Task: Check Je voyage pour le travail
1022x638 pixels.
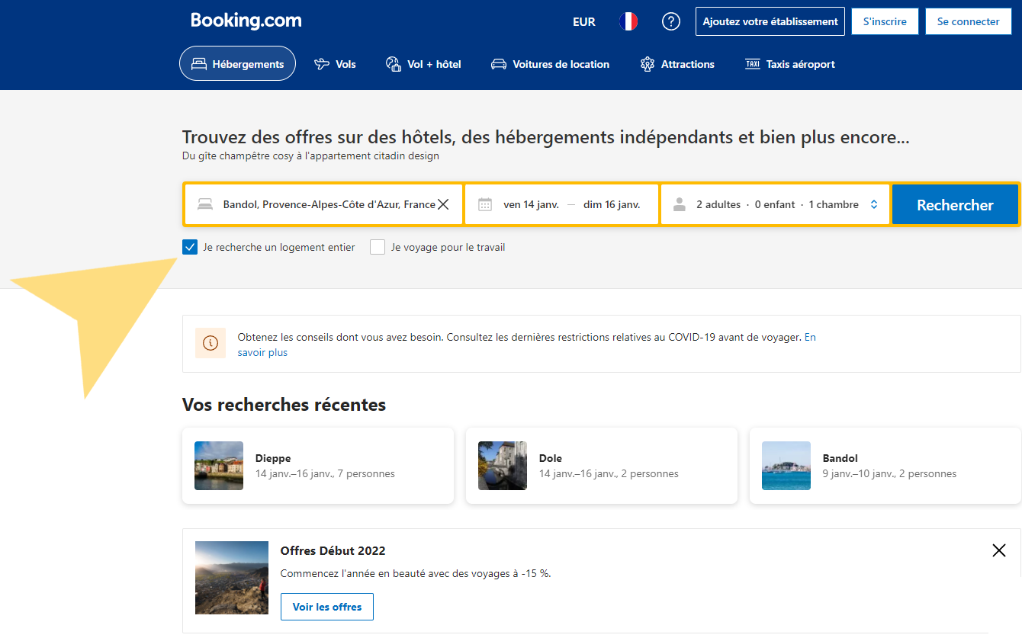Action: coord(378,247)
